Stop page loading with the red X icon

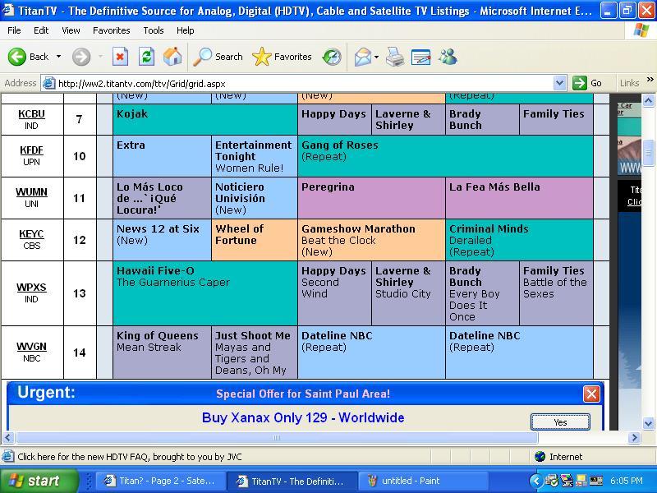click(x=120, y=57)
